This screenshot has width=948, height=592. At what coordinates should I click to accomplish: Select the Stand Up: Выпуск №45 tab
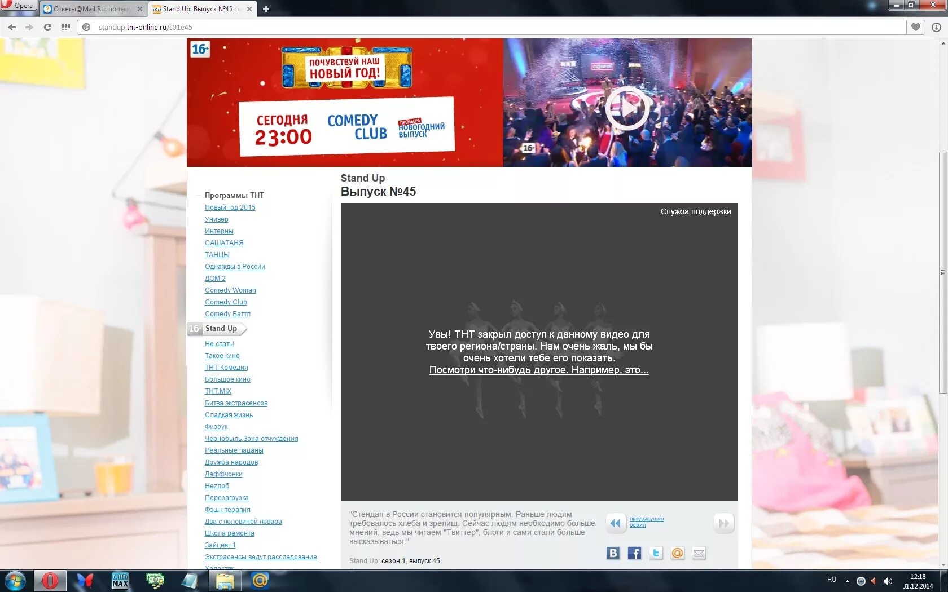pyautogui.click(x=202, y=9)
